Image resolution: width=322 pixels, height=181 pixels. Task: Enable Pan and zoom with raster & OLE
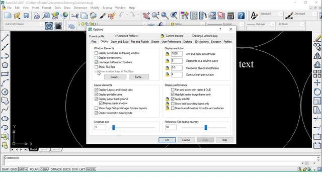point(173,89)
